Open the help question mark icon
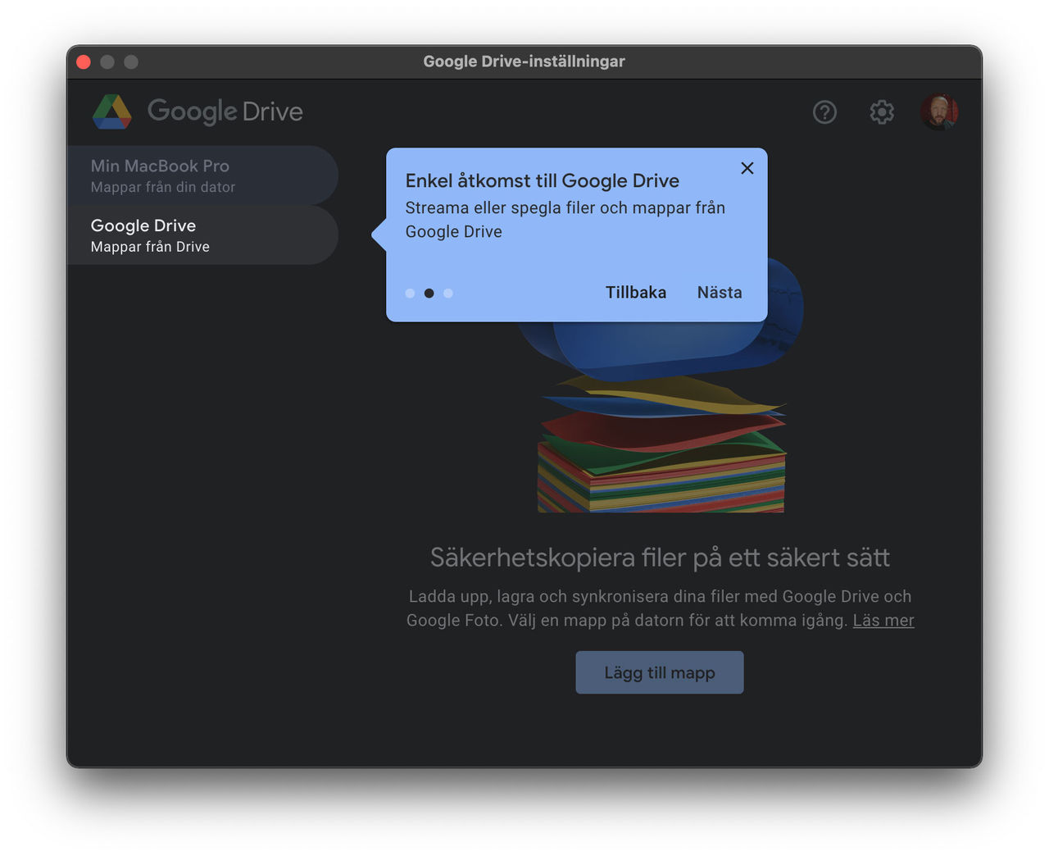Screen dimensions: 1049x856 click(x=824, y=112)
